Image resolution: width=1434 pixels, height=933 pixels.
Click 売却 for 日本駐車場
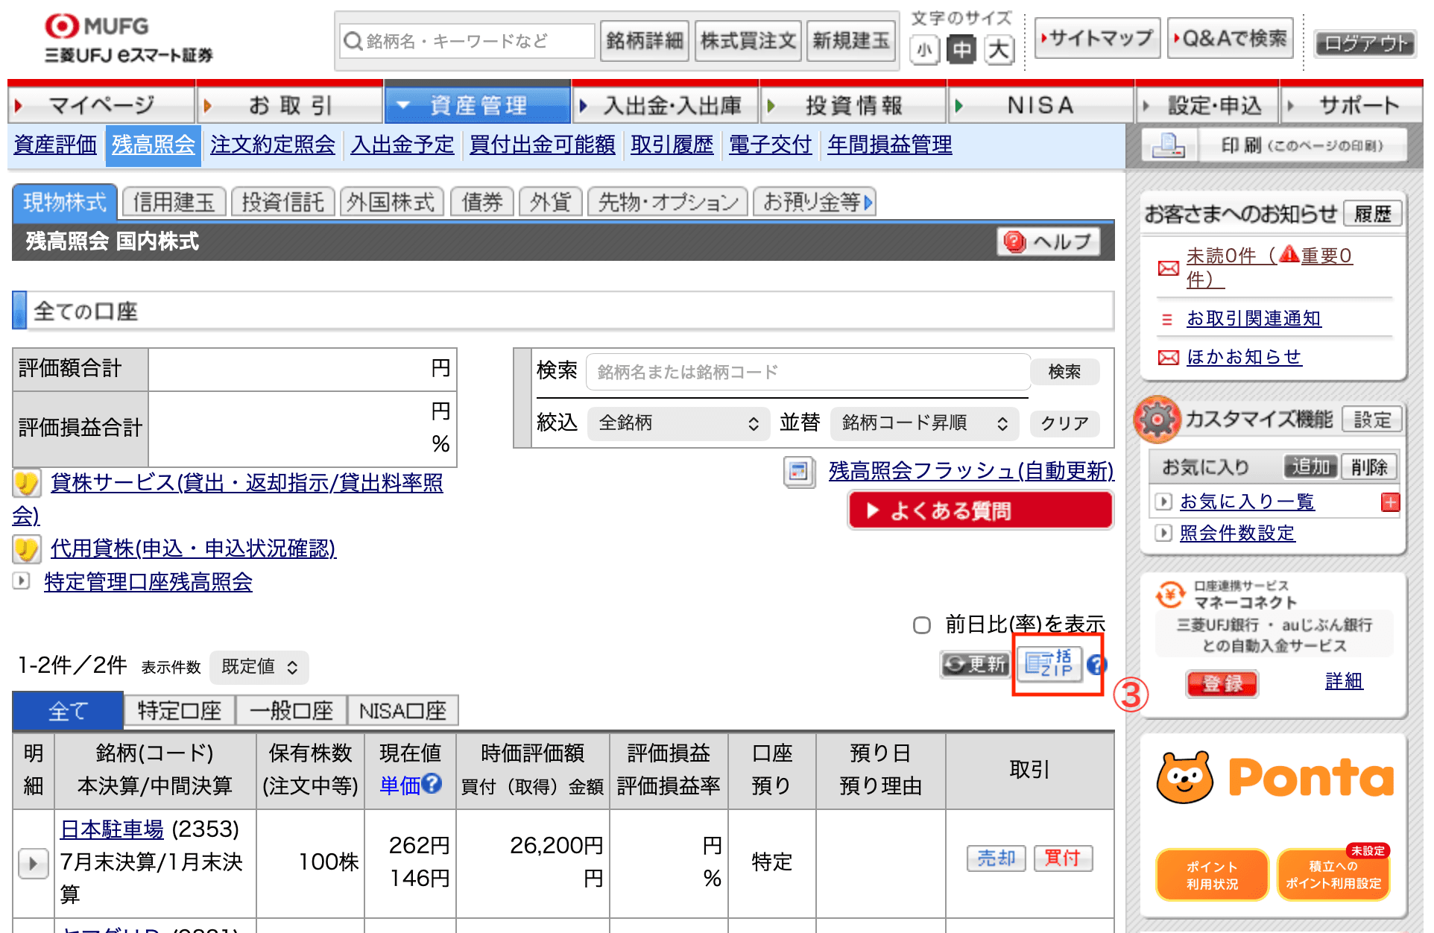pyautogui.click(x=996, y=858)
